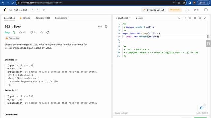Pick a random problem with shuffle icon

click(44, 10)
